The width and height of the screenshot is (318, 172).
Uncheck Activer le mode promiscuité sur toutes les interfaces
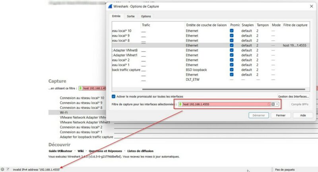[x=114, y=96]
